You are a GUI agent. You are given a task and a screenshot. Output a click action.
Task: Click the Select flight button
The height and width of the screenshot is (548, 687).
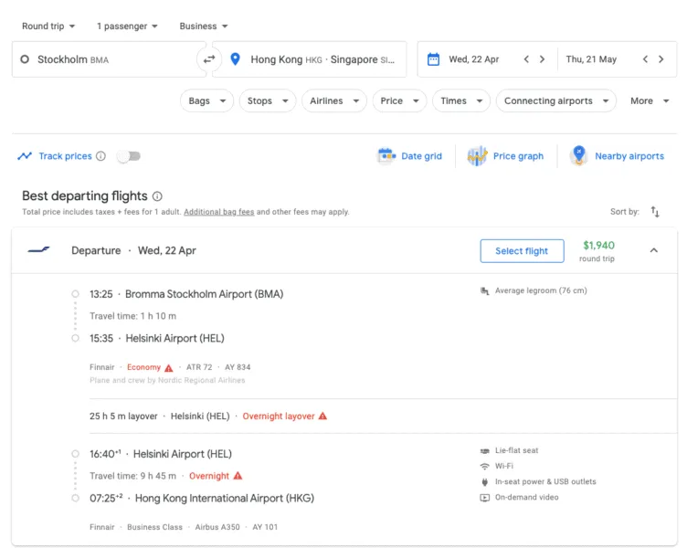point(522,251)
